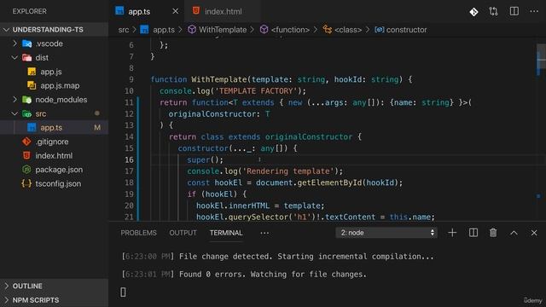Create a new terminal with plus icon
546x307 pixels.
coord(452,233)
